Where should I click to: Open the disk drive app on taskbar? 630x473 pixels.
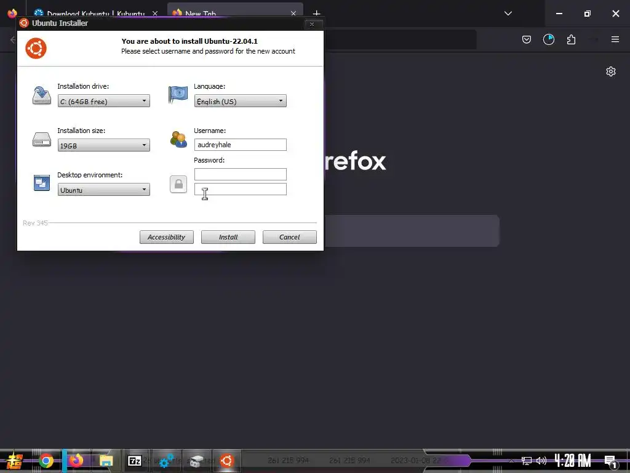coord(196,461)
